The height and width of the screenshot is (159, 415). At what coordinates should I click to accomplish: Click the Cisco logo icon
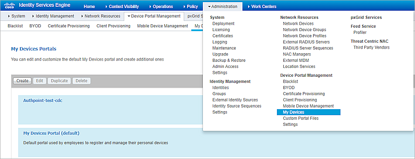pos(9,6)
